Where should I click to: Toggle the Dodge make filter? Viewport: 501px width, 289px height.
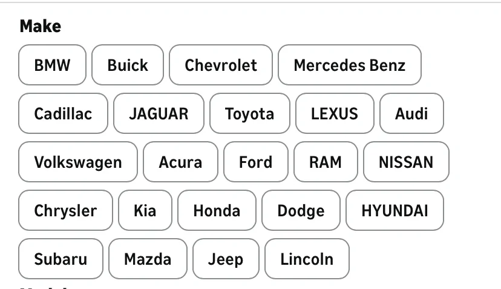click(301, 211)
